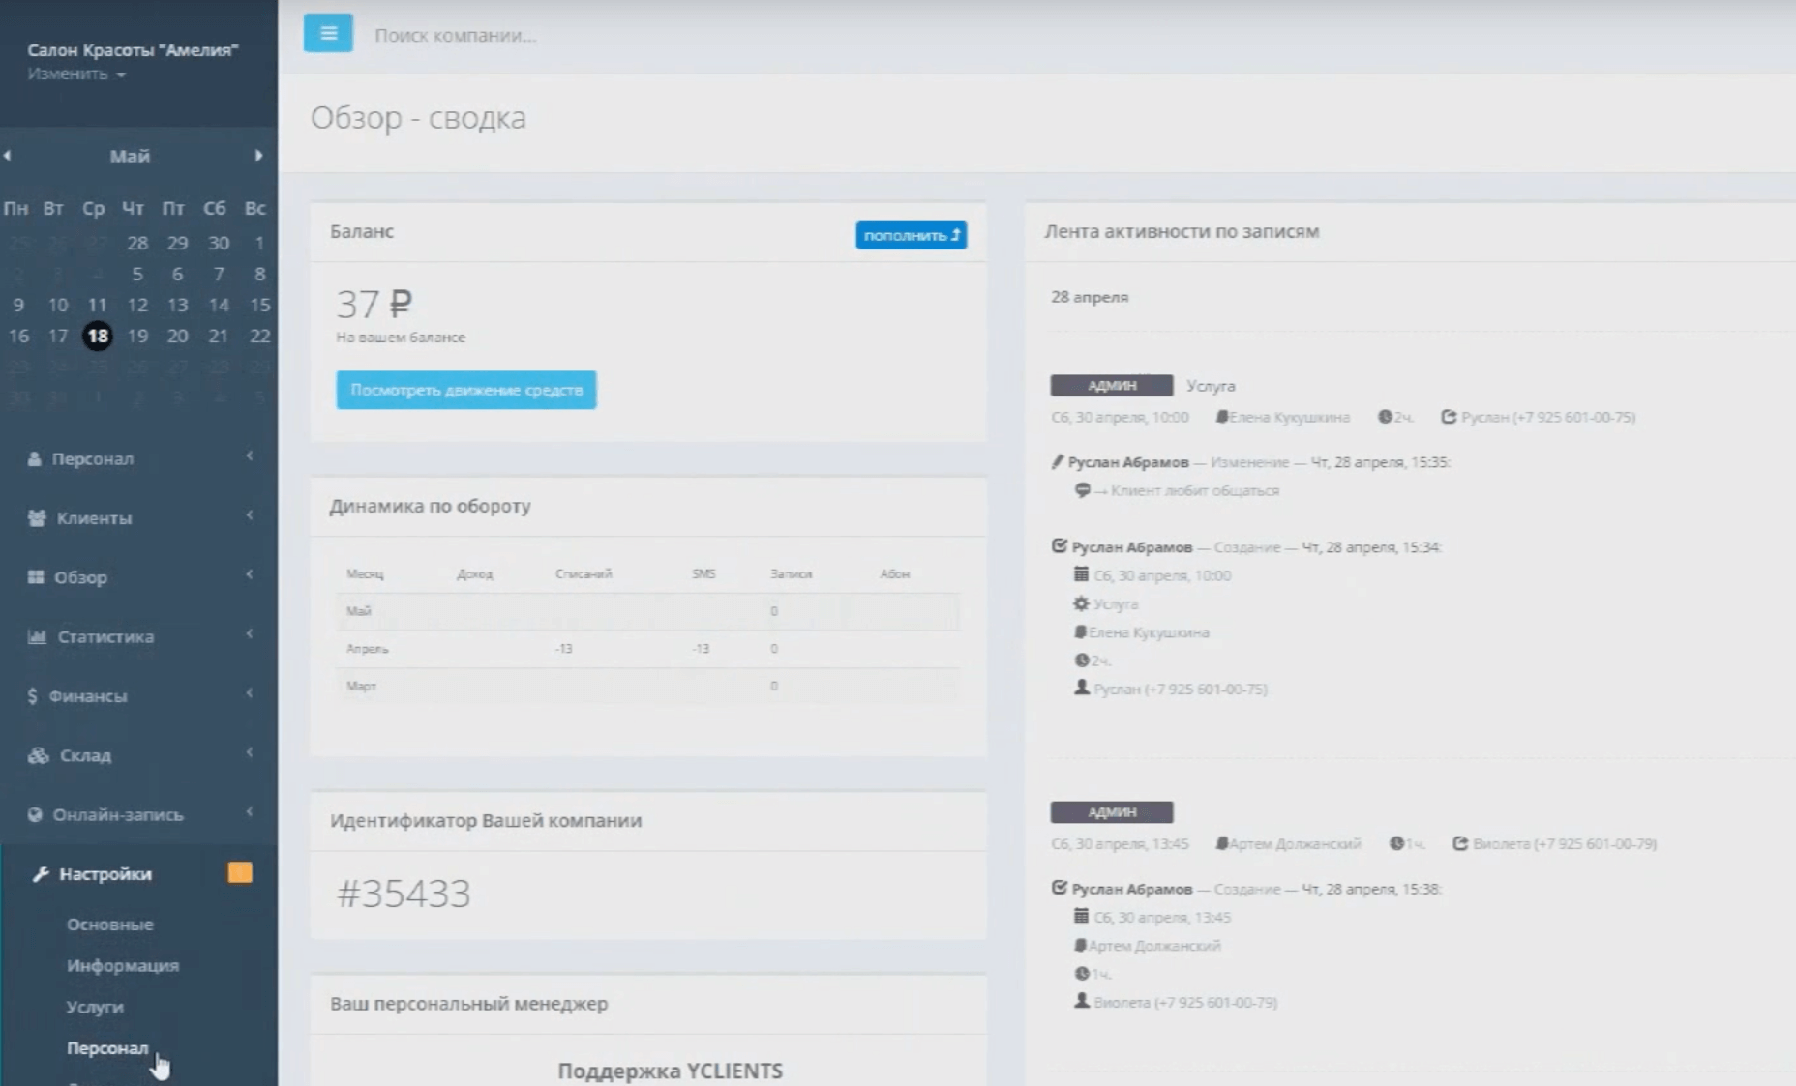Click the Клиенты group icon in sidebar

tap(37, 518)
